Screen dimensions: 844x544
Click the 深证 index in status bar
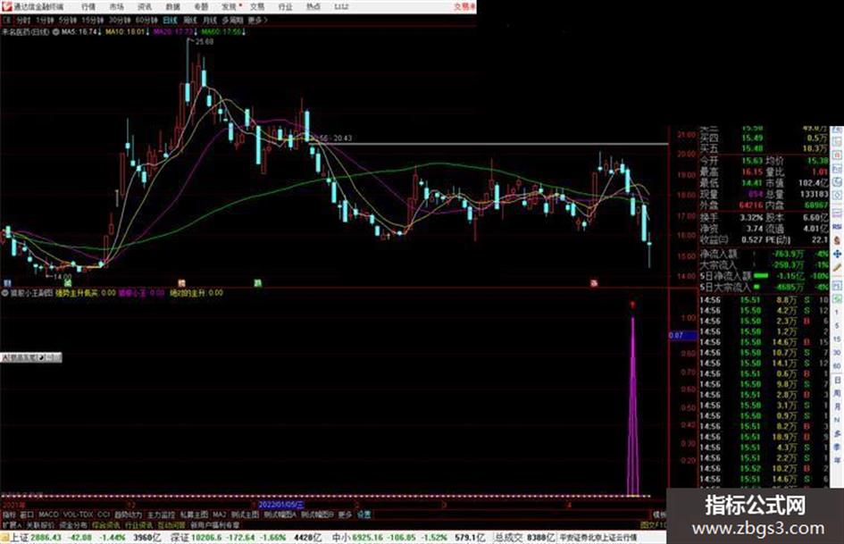click(x=180, y=538)
